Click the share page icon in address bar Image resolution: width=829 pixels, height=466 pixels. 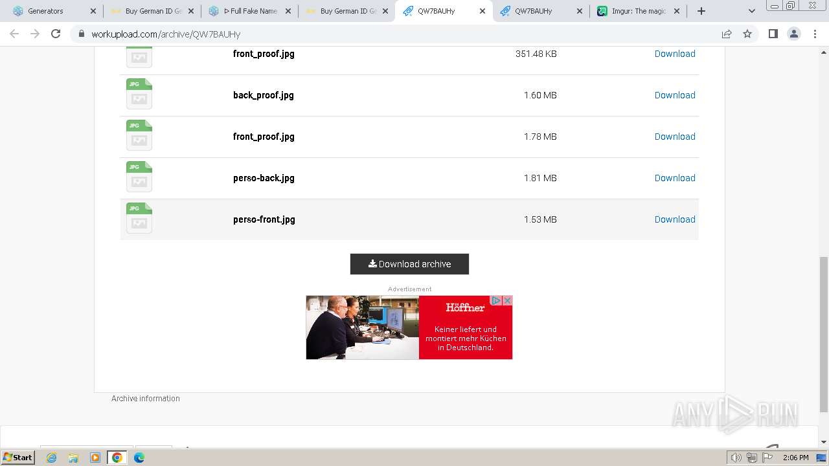coord(727,34)
